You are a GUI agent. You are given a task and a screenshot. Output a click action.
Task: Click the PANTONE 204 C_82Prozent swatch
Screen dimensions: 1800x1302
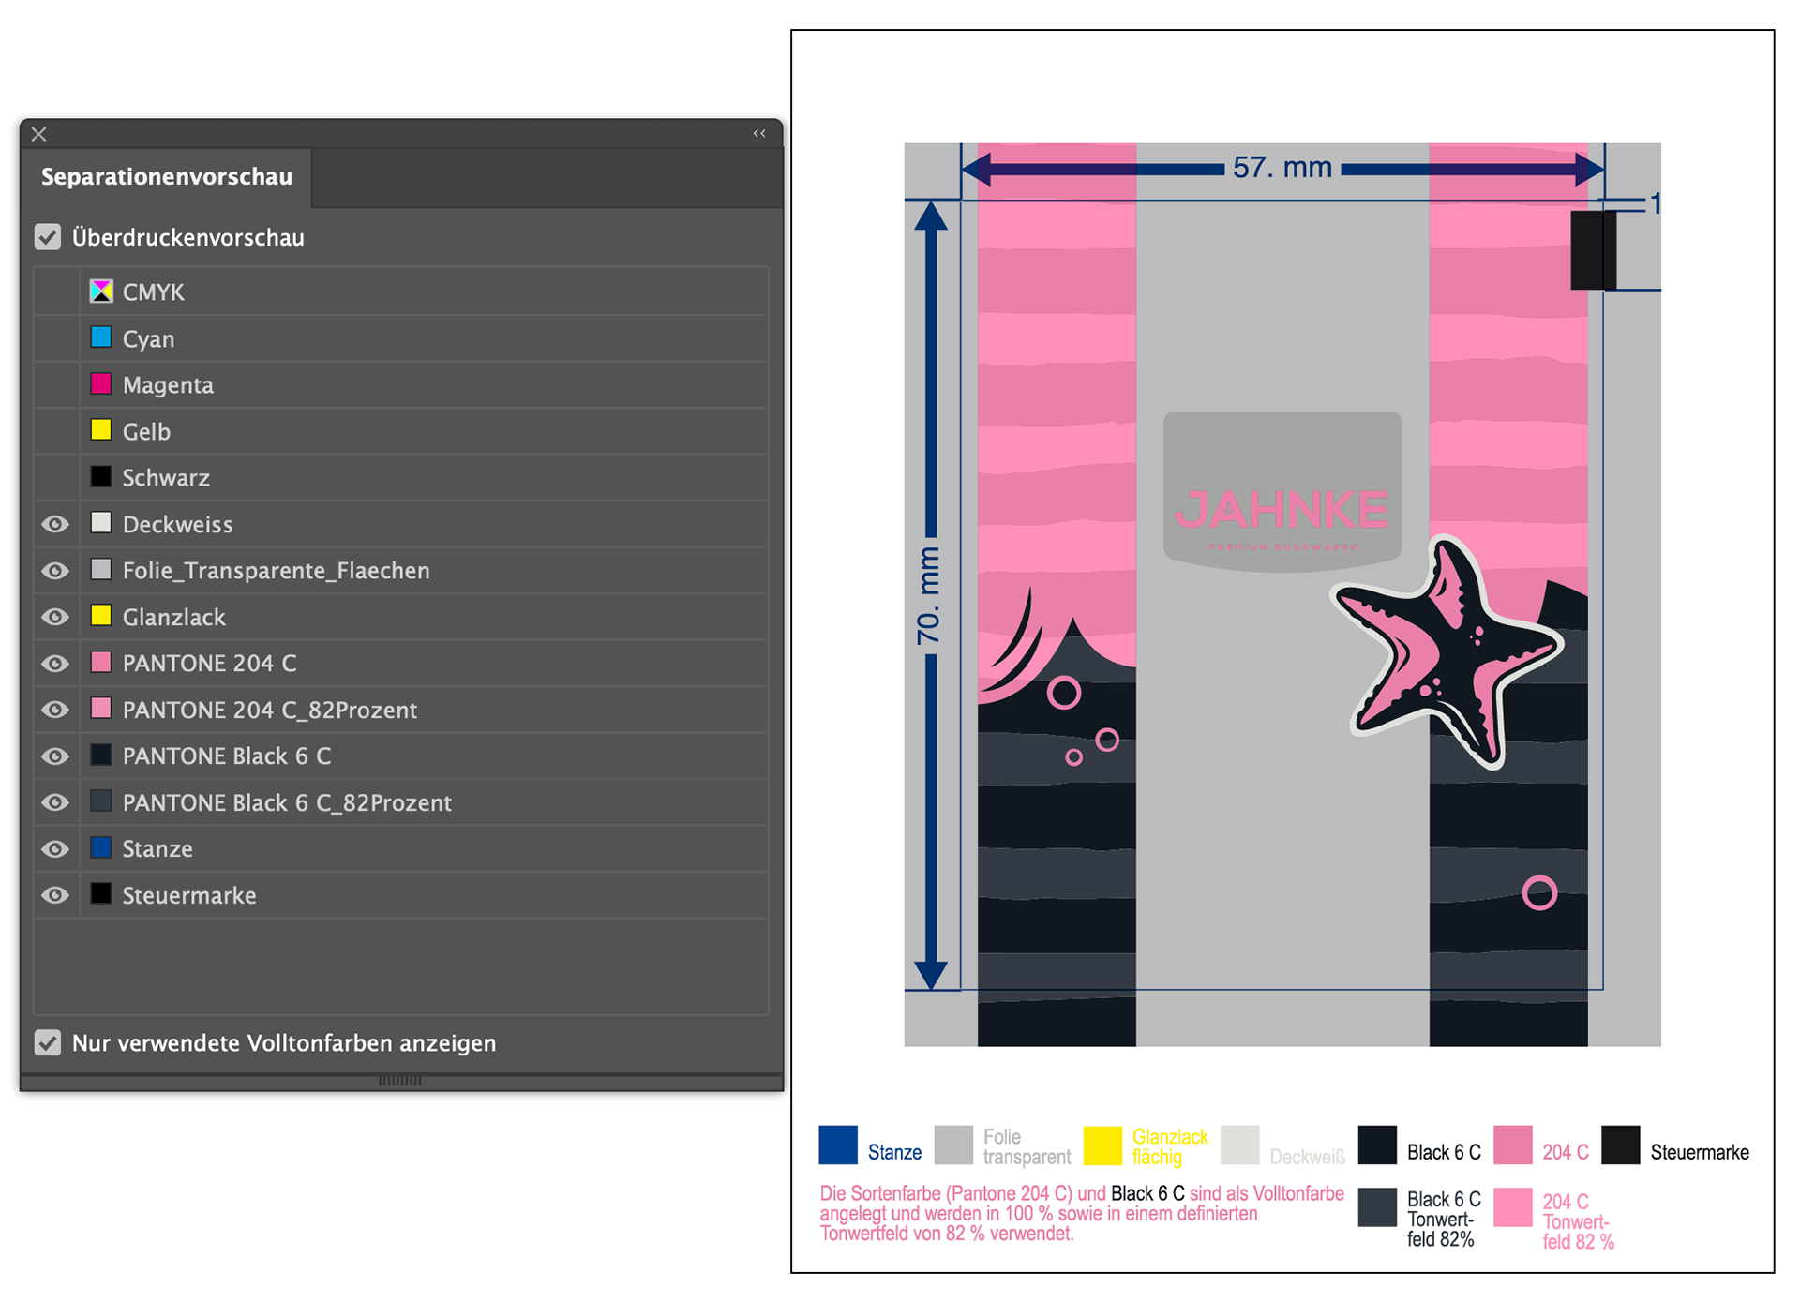tap(101, 709)
